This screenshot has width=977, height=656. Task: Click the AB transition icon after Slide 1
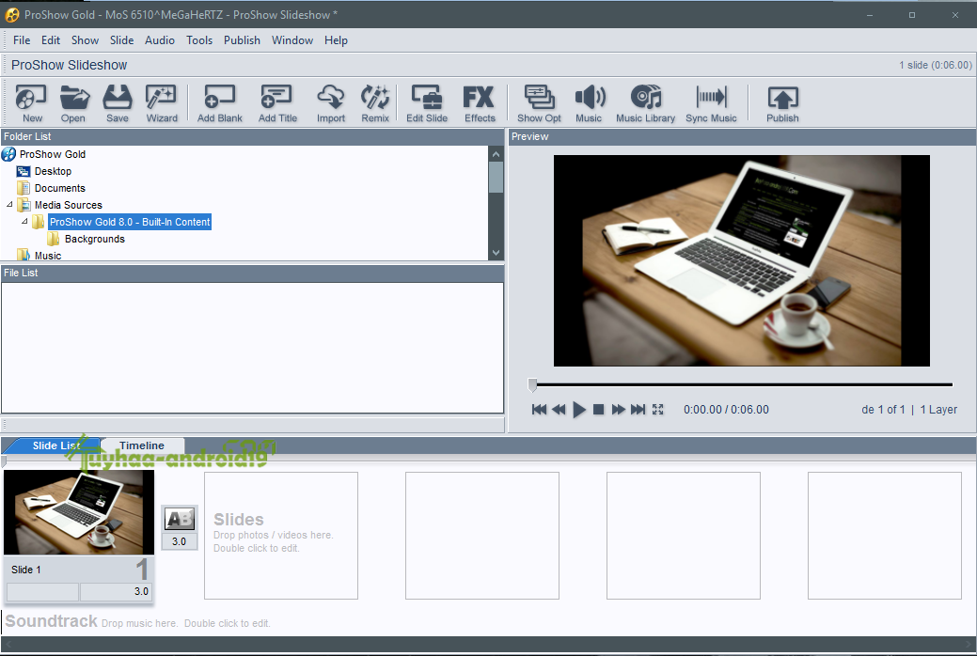pyautogui.click(x=180, y=519)
